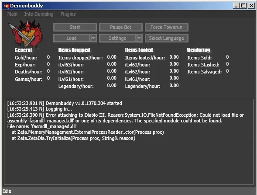Open the Main menu

click(x=12, y=14)
